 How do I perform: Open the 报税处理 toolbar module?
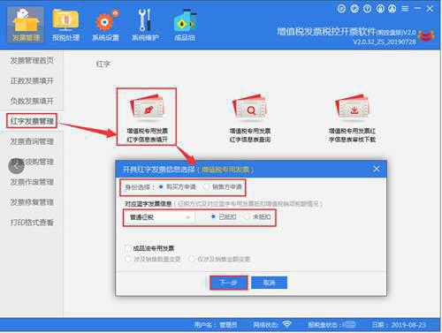click(65, 25)
